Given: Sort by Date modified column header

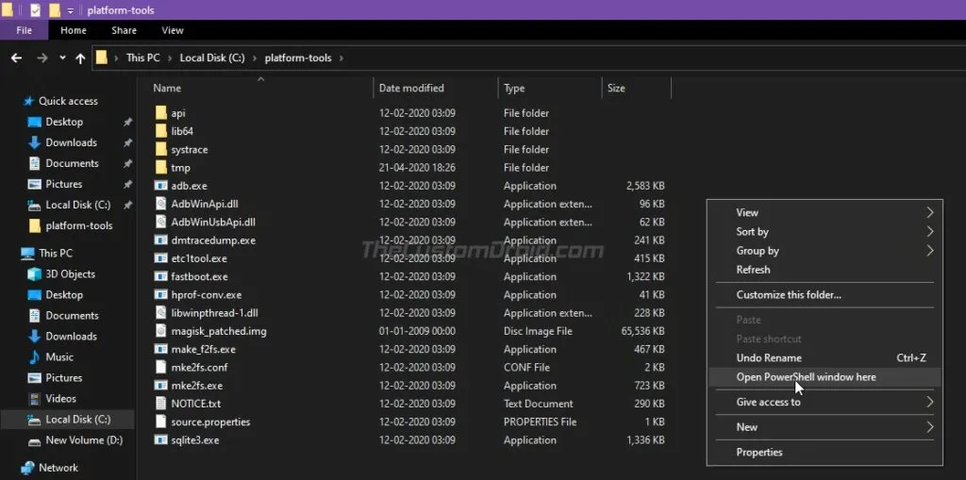Looking at the screenshot, I should point(411,88).
